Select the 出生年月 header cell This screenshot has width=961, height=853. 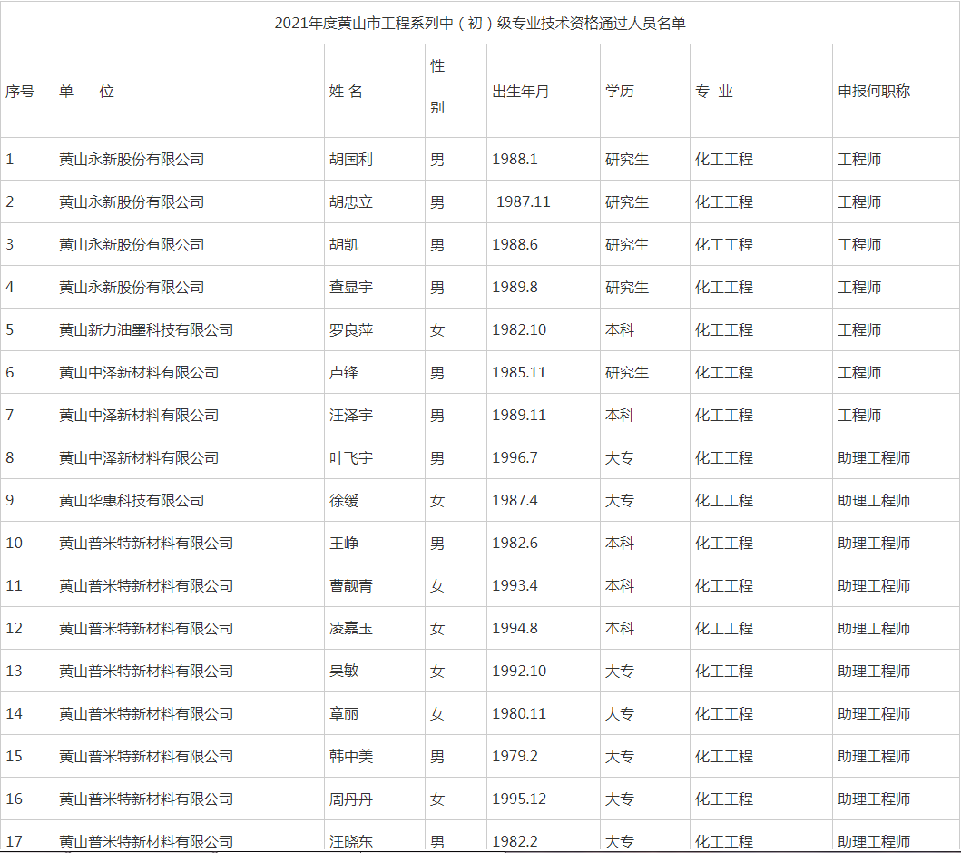[x=521, y=92]
